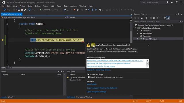Click the editor split-window plus icon
184x103 pixels.
coord(131,20)
